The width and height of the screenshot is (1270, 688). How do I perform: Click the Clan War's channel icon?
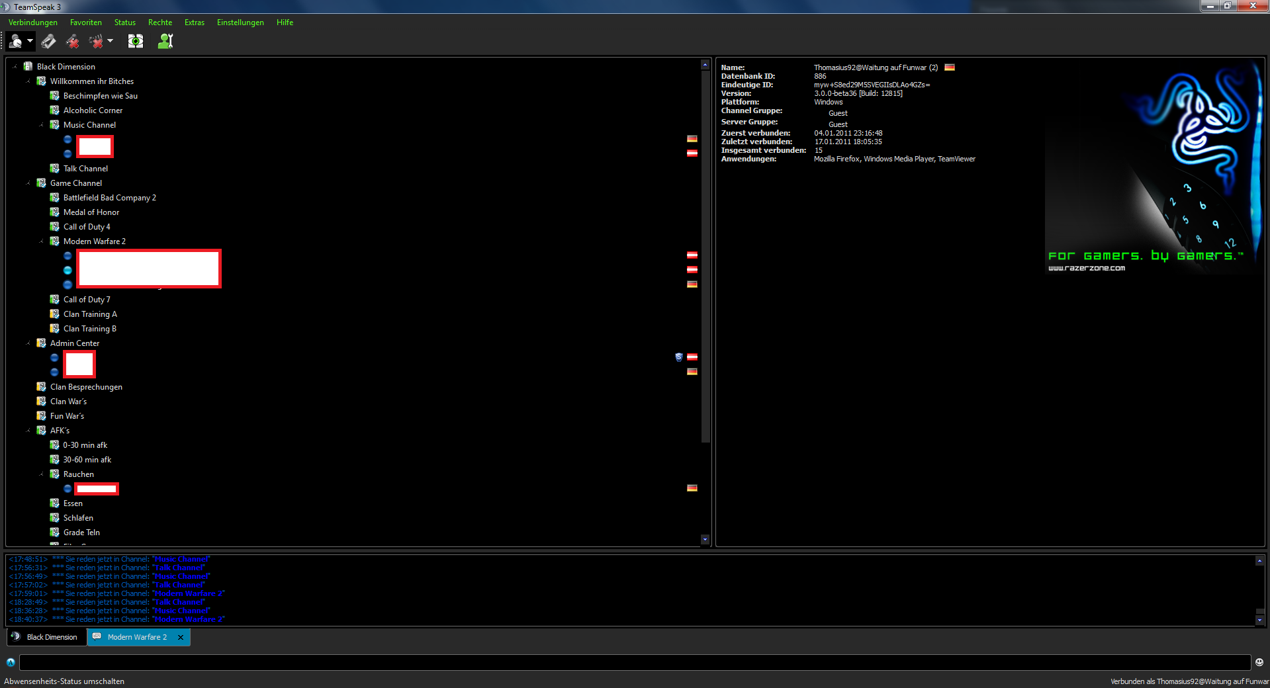pyautogui.click(x=41, y=401)
